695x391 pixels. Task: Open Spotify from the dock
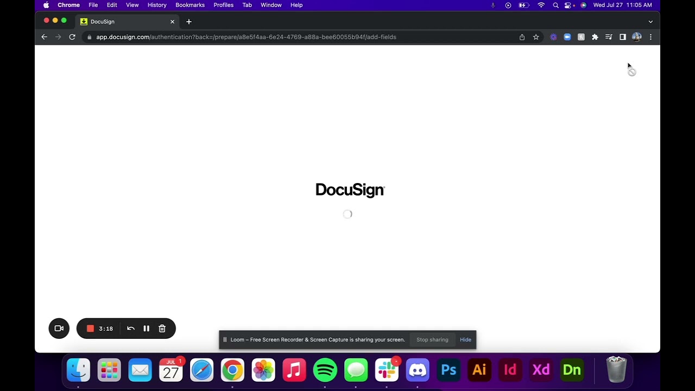click(325, 370)
